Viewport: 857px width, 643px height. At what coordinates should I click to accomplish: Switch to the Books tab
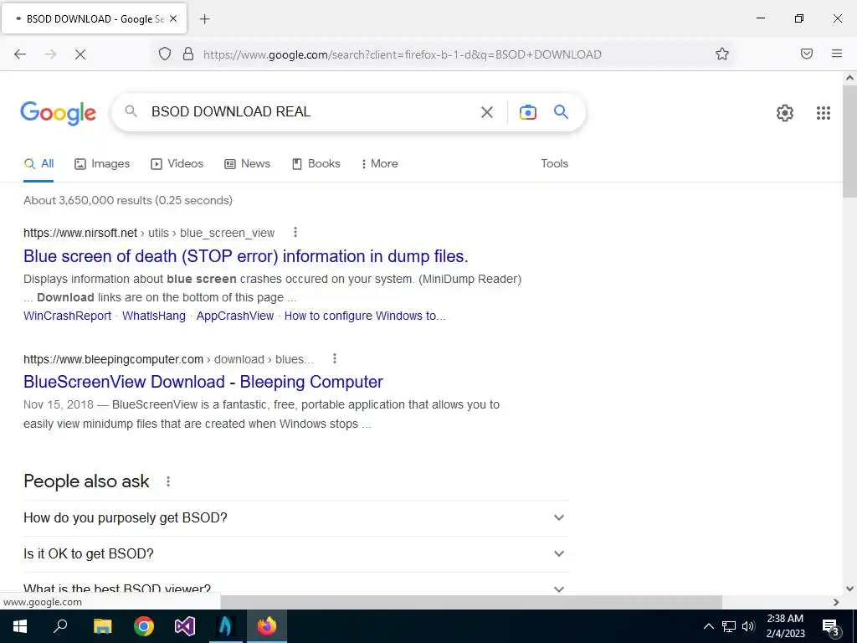[x=316, y=163]
